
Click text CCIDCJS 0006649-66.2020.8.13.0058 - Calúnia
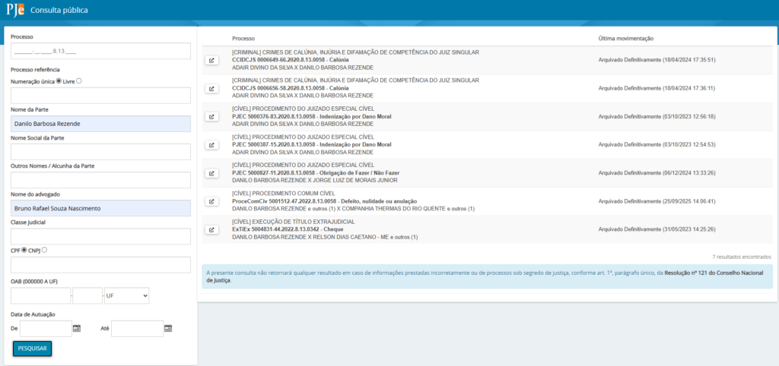point(290,60)
